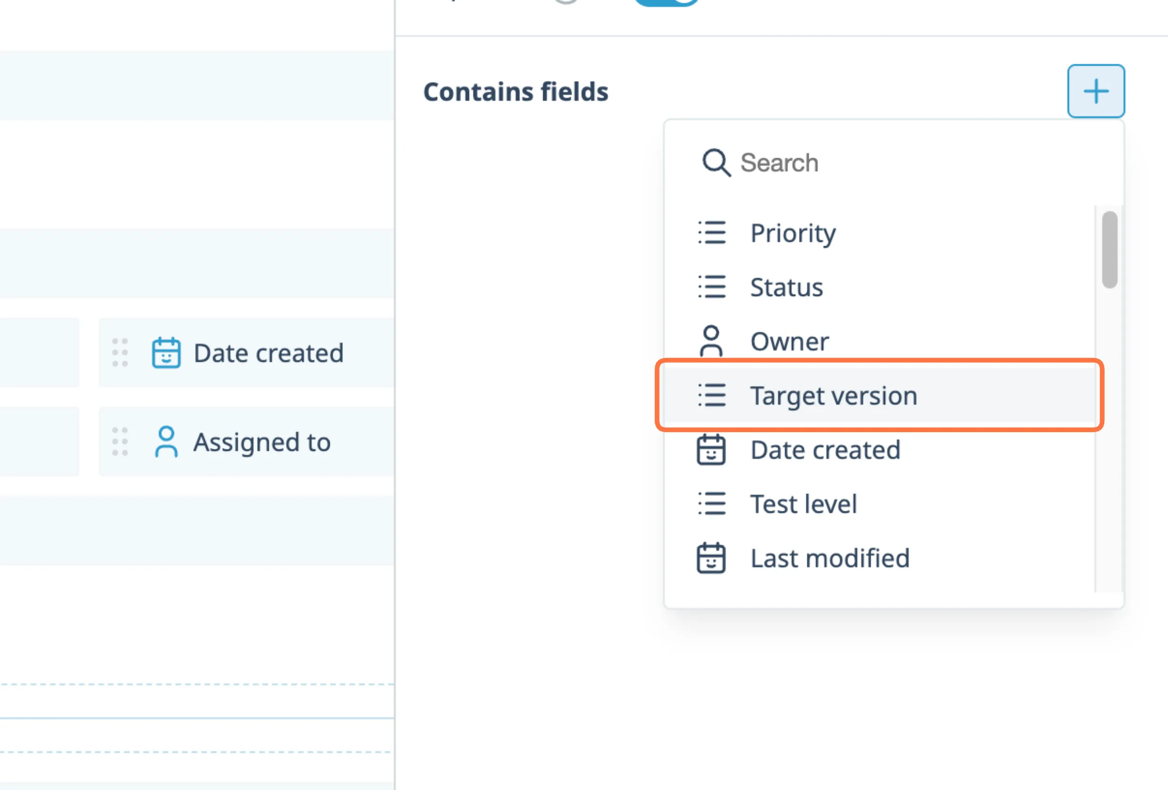The image size is (1168, 790).
Task: Click the calendar icon next to Last modified
Action: tap(711, 558)
